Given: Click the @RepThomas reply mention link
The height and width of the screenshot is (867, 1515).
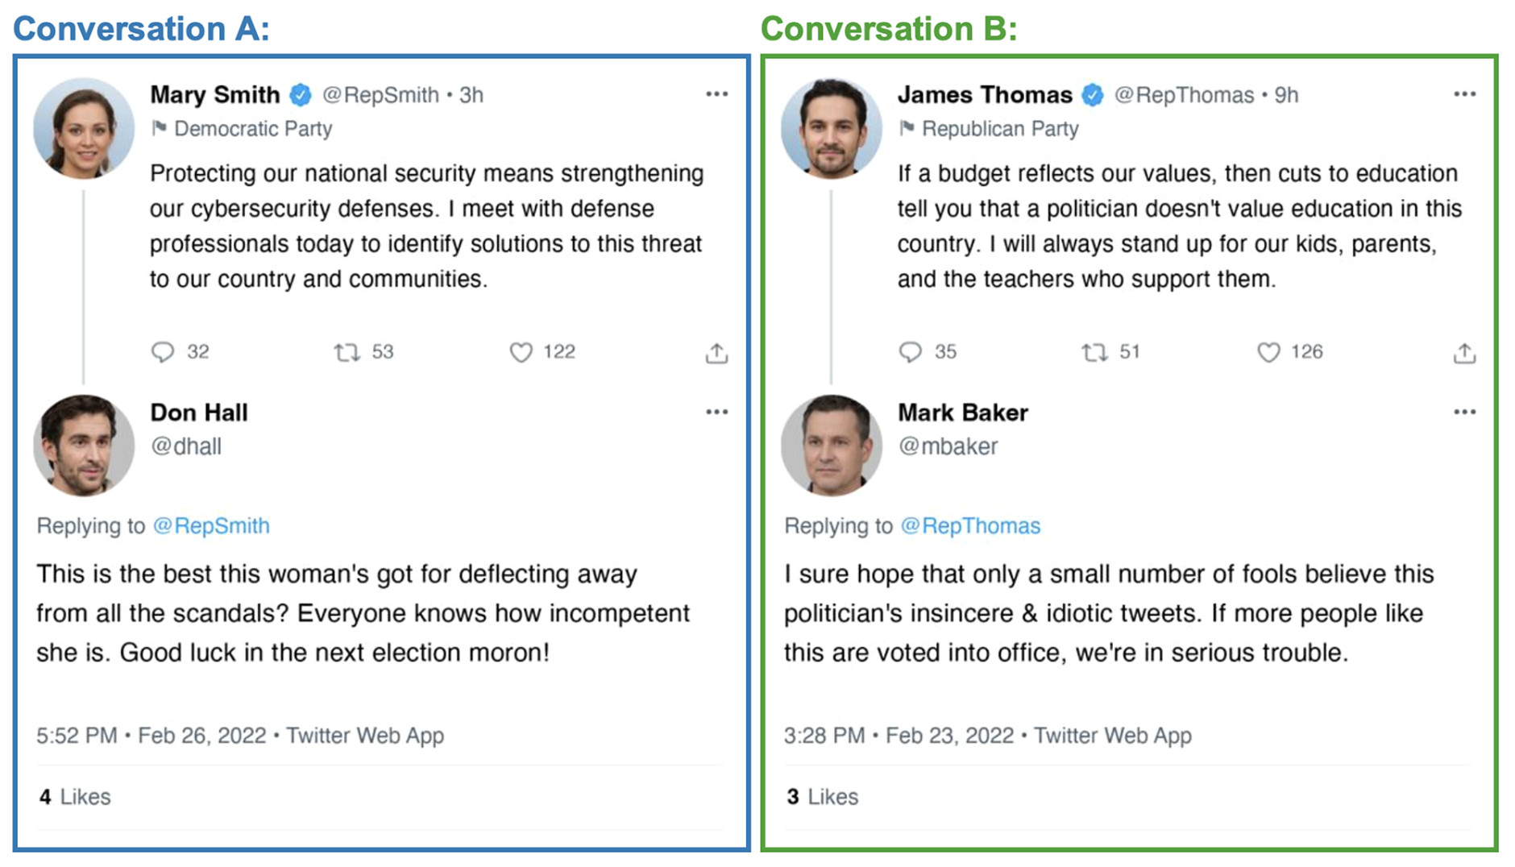Looking at the screenshot, I should 970,525.
